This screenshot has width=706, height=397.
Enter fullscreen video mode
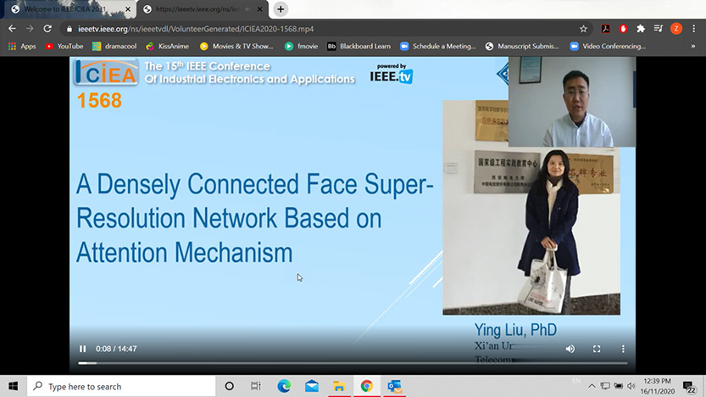597,349
